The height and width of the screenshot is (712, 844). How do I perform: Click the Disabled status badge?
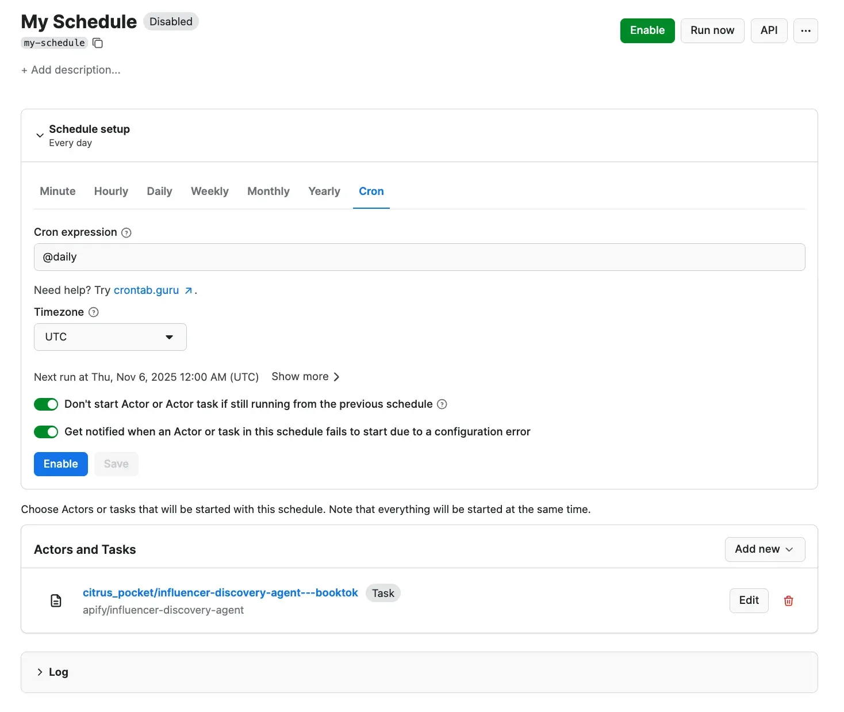(171, 22)
